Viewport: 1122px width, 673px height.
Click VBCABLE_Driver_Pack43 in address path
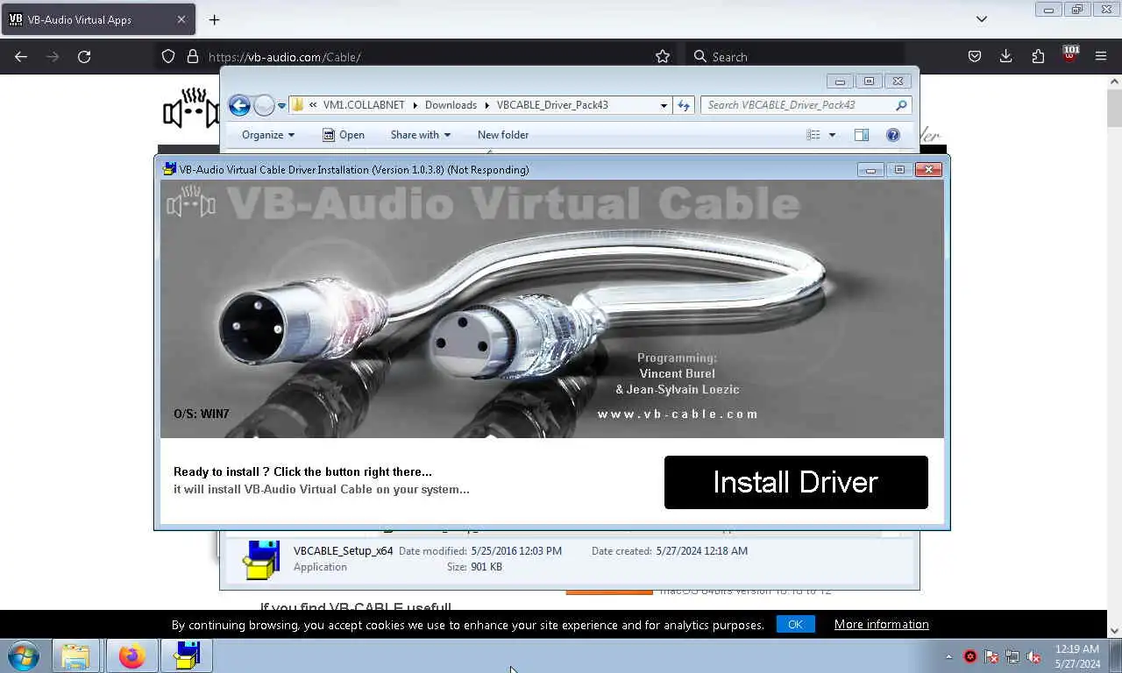click(x=552, y=104)
